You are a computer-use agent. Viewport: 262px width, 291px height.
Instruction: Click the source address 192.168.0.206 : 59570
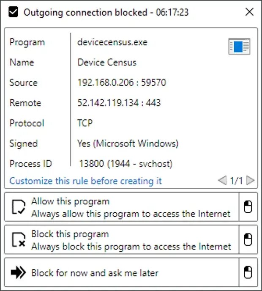[122, 82]
